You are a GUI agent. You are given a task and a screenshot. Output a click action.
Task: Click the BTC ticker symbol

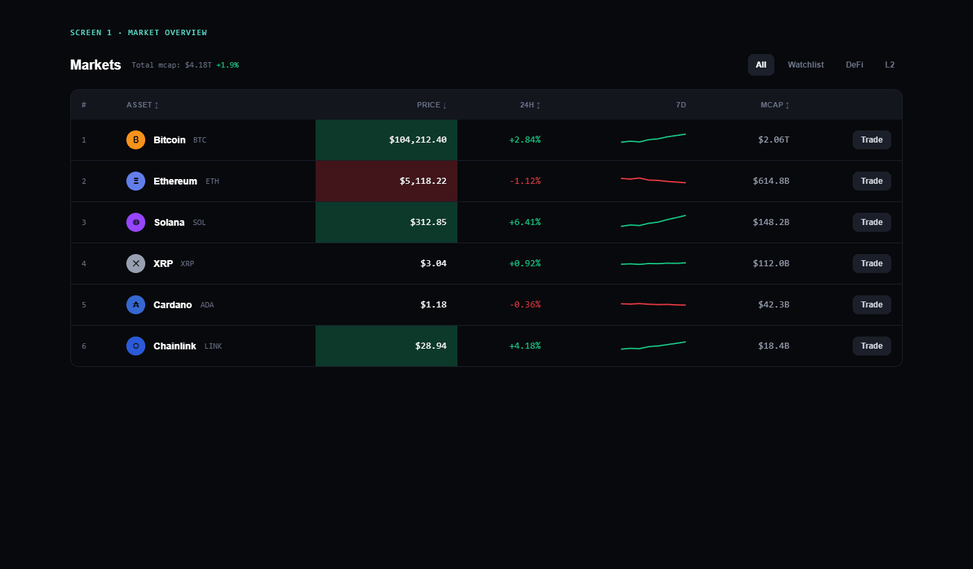point(200,140)
